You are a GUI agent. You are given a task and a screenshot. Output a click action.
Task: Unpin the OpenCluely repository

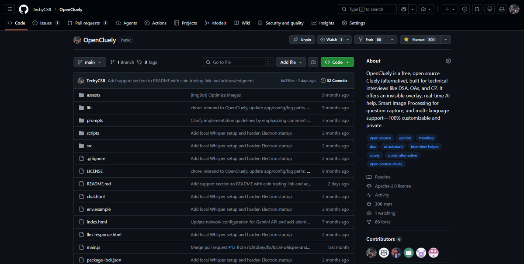coord(302,39)
